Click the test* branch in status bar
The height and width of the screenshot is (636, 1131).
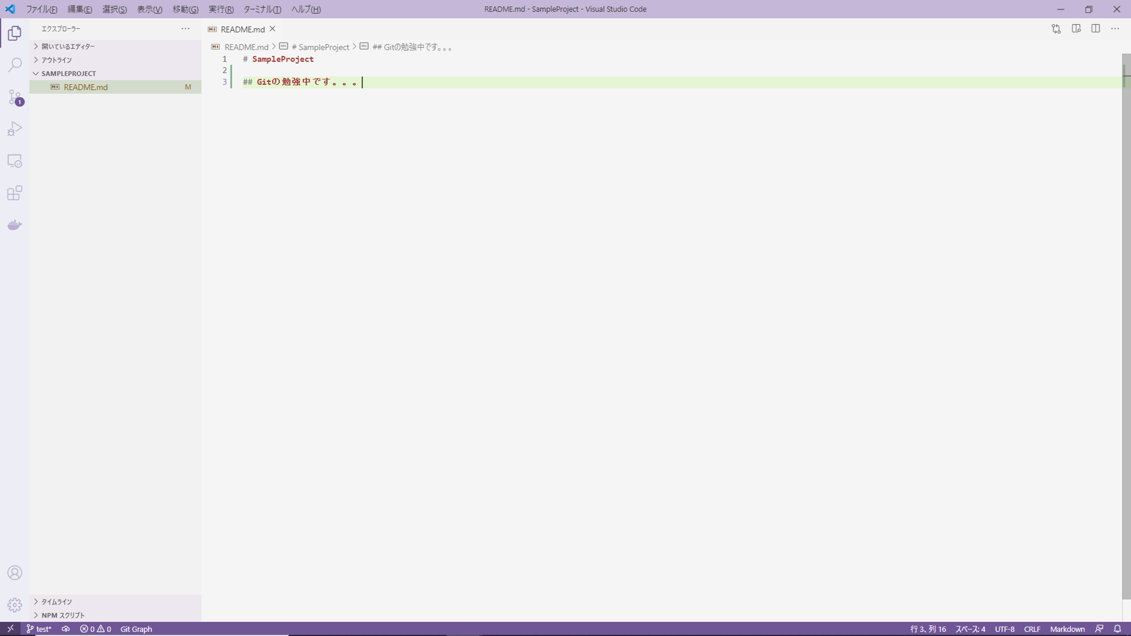pos(39,629)
